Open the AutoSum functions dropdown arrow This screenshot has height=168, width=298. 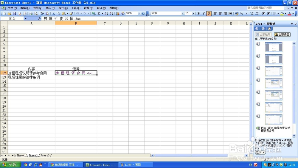[102, 13]
